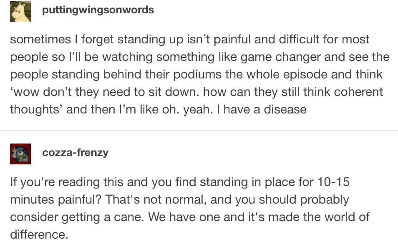Select '10-15' in cozza-frenzy's reply

click(x=333, y=182)
